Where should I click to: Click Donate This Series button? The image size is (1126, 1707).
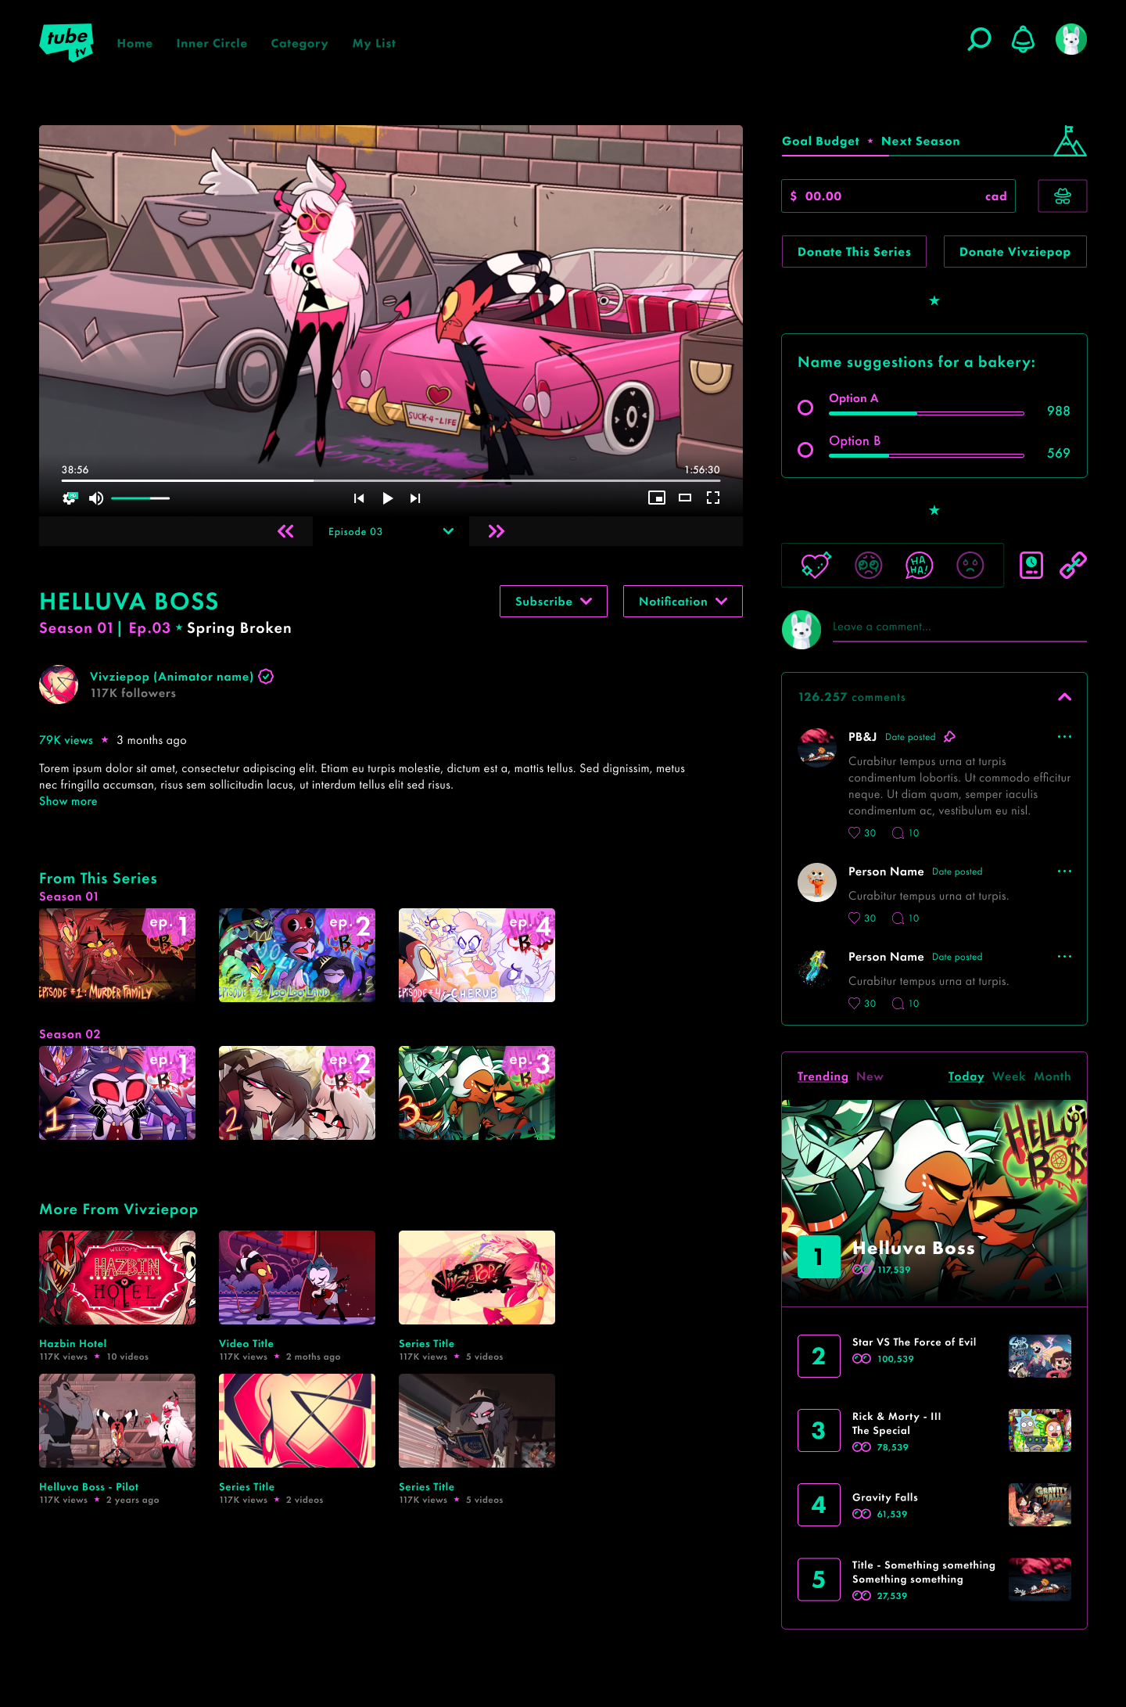(x=854, y=252)
